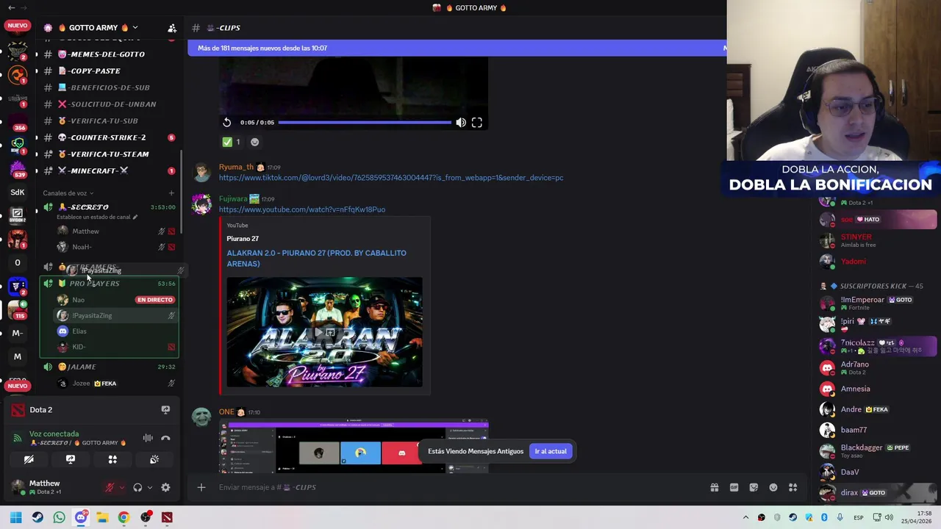941x529 pixels.
Task: Open ALAKRAN 2.0 video title link
Action: coord(317,258)
